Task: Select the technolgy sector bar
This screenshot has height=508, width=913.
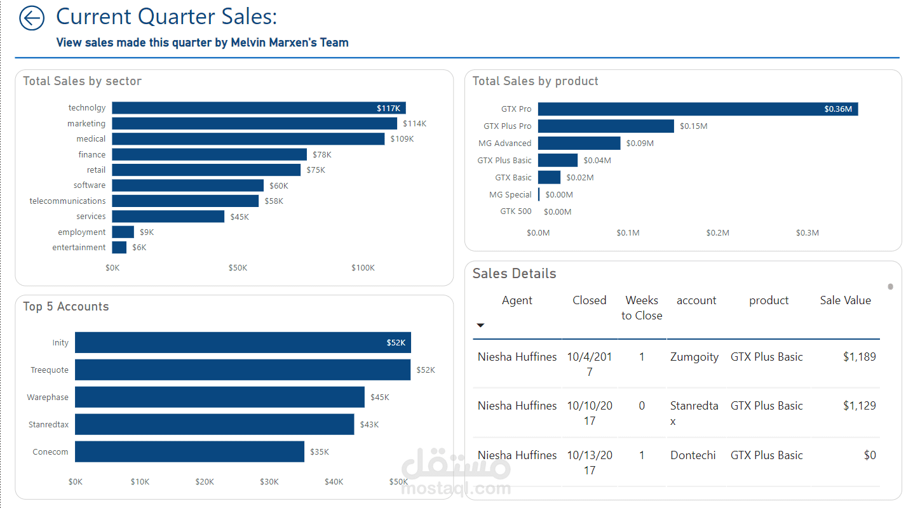Action: pyautogui.click(x=259, y=108)
